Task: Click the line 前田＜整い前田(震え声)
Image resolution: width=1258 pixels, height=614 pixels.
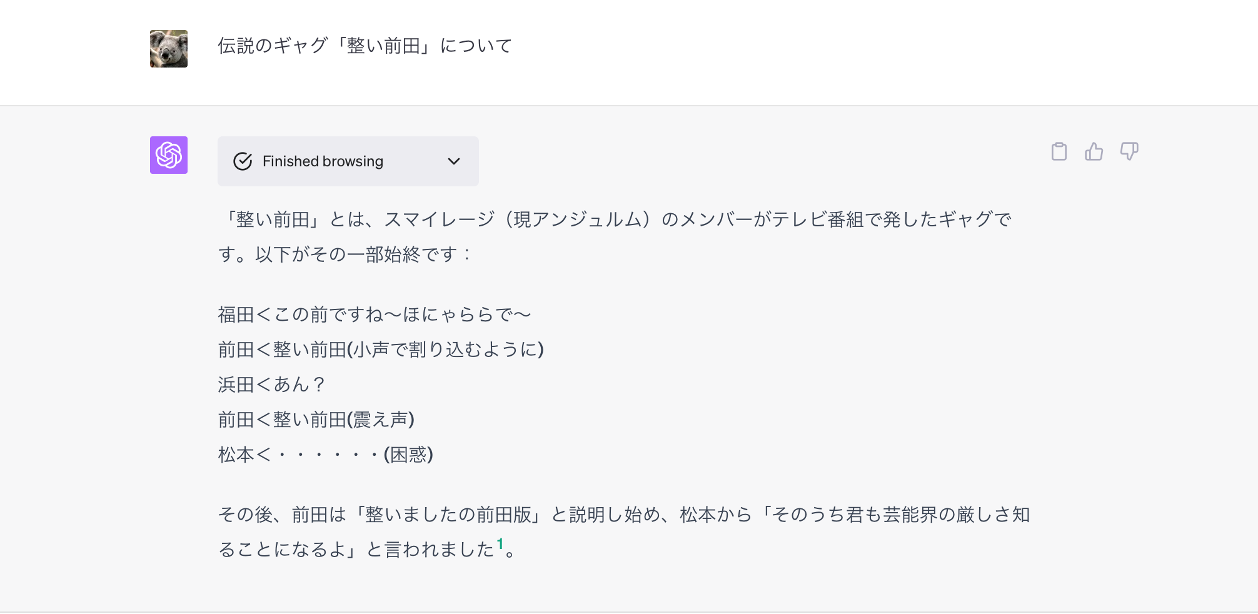Action: click(x=316, y=420)
